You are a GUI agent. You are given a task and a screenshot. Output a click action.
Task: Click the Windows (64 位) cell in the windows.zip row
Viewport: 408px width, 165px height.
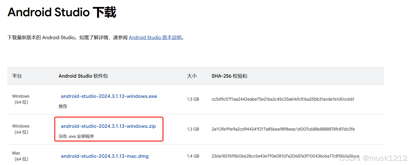point(21,129)
